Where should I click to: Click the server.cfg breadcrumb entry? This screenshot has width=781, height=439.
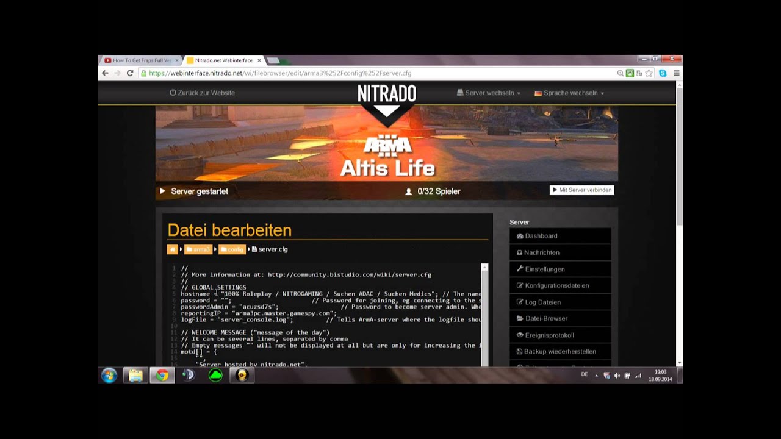coord(270,249)
